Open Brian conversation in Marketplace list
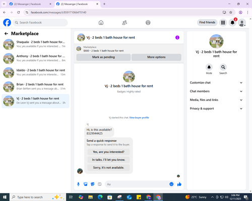The height and width of the screenshot is (201, 252). coord(35,87)
